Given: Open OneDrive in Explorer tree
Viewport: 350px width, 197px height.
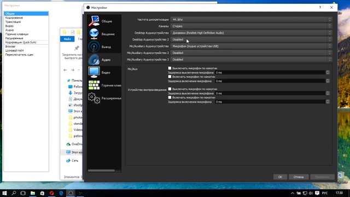Looking at the screenshot, I should (74, 144).
